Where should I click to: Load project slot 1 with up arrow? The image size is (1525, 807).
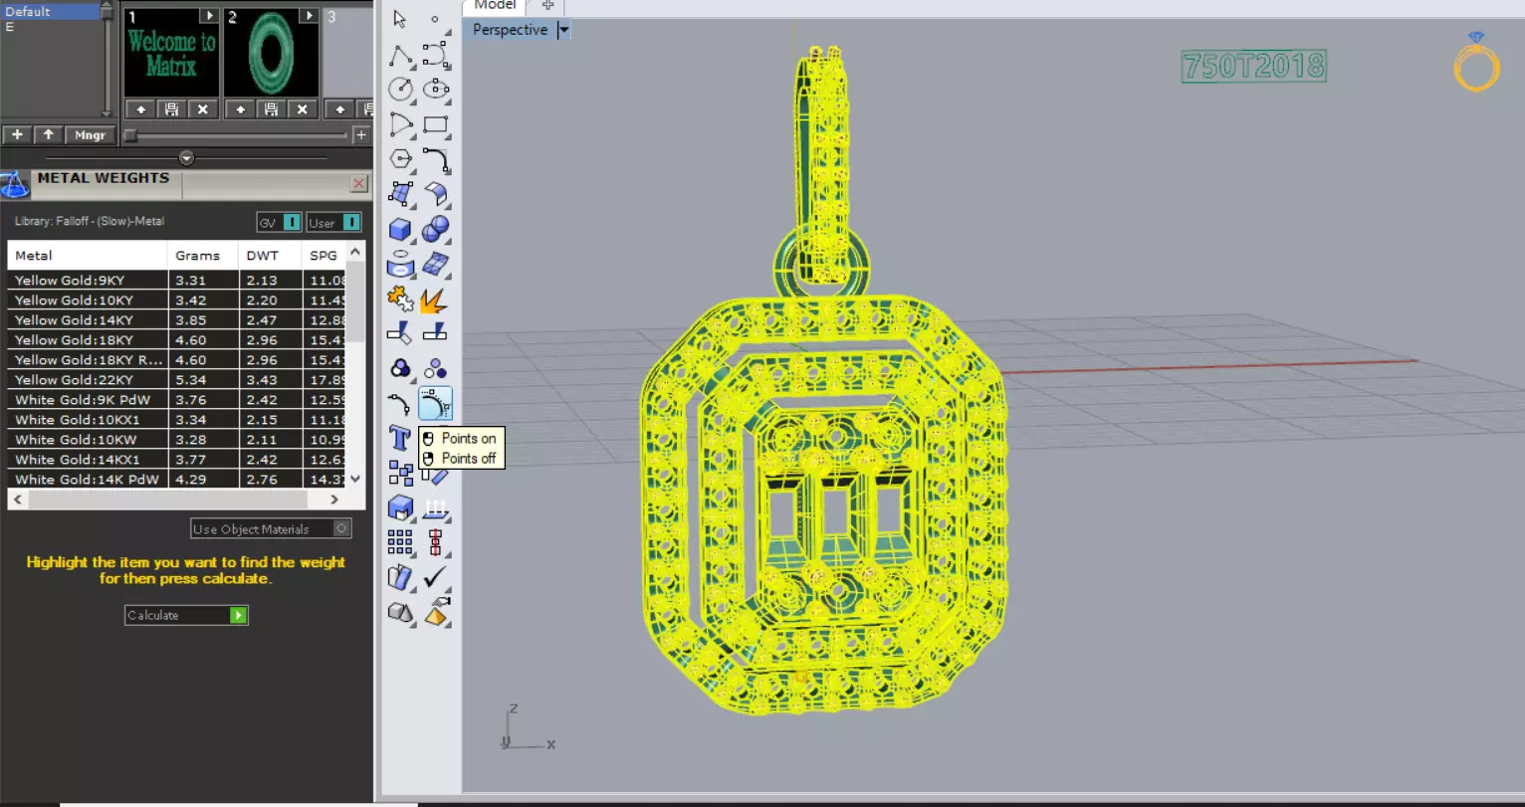click(140, 109)
